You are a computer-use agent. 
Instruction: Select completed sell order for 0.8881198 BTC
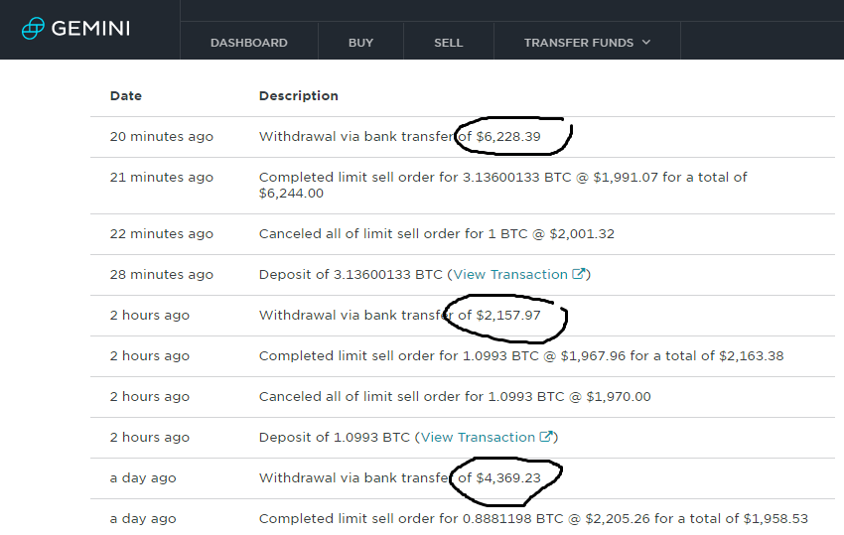point(533,519)
